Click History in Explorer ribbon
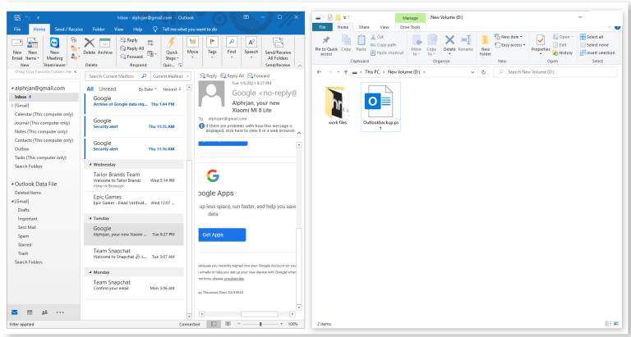 [562, 53]
